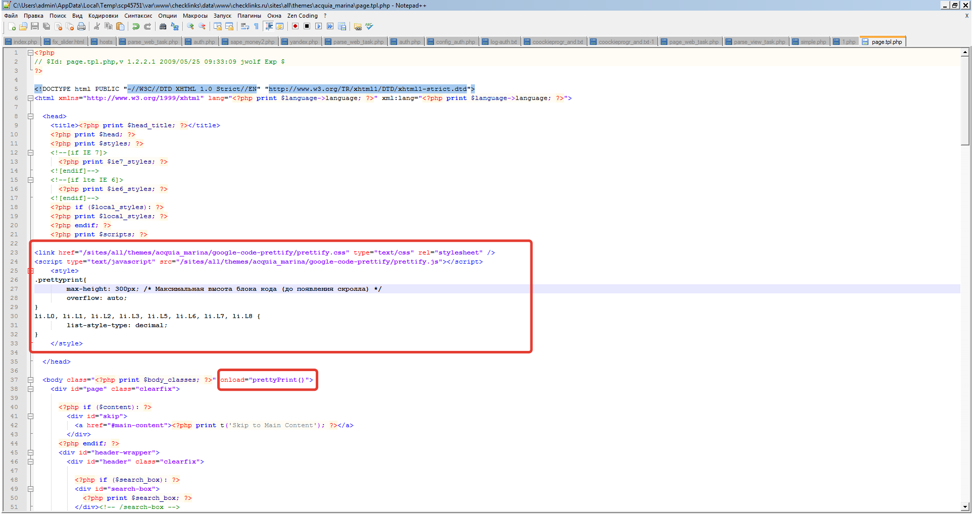Run macro multiple times icon

(330, 27)
